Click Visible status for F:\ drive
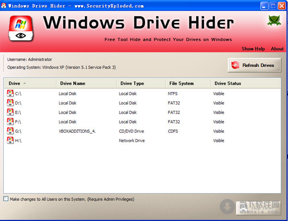This screenshot has height=221, width=288. pos(218,122)
